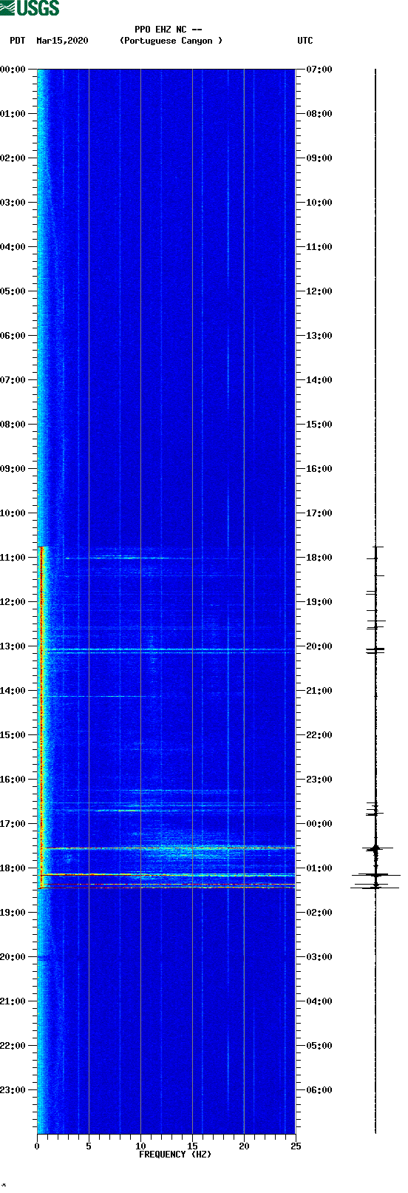The width and height of the screenshot is (408, 1193).
Task: Click the 16:00 PDT time label
Action: [13, 780]
